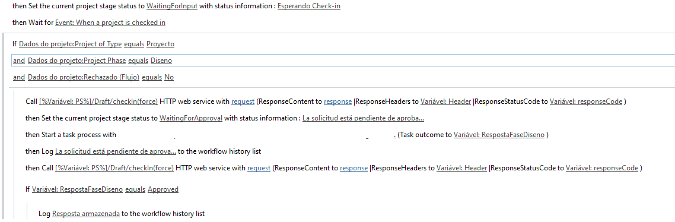
Task: Edit Dados do projeto:Project of Type field
Action: coord(70,44)
